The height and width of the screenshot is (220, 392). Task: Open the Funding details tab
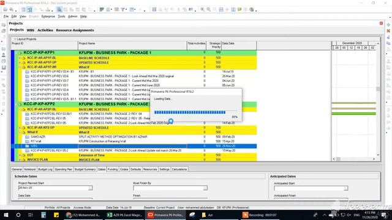(x=113, y=169)
